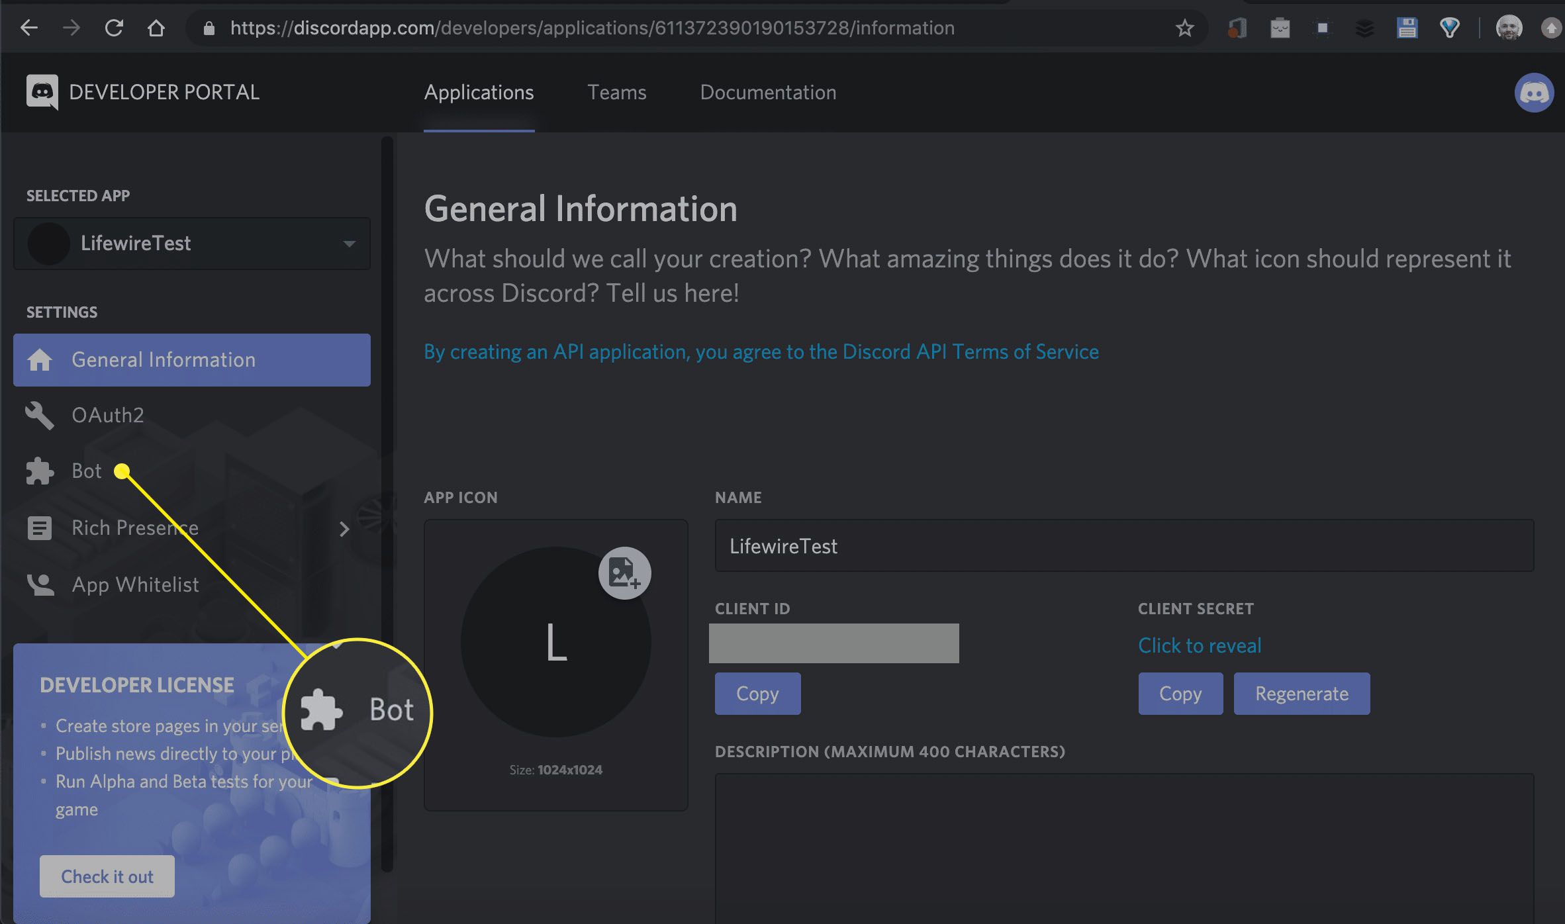Click the Discord logo in Developer Portal header

[42, 92]
